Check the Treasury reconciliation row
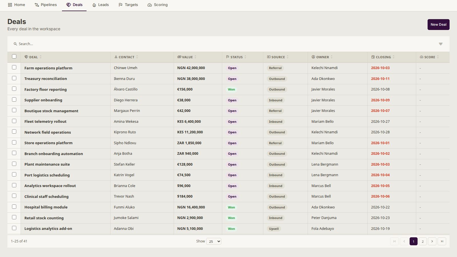This screenshot has height=257, width=457. coord(14,78)
